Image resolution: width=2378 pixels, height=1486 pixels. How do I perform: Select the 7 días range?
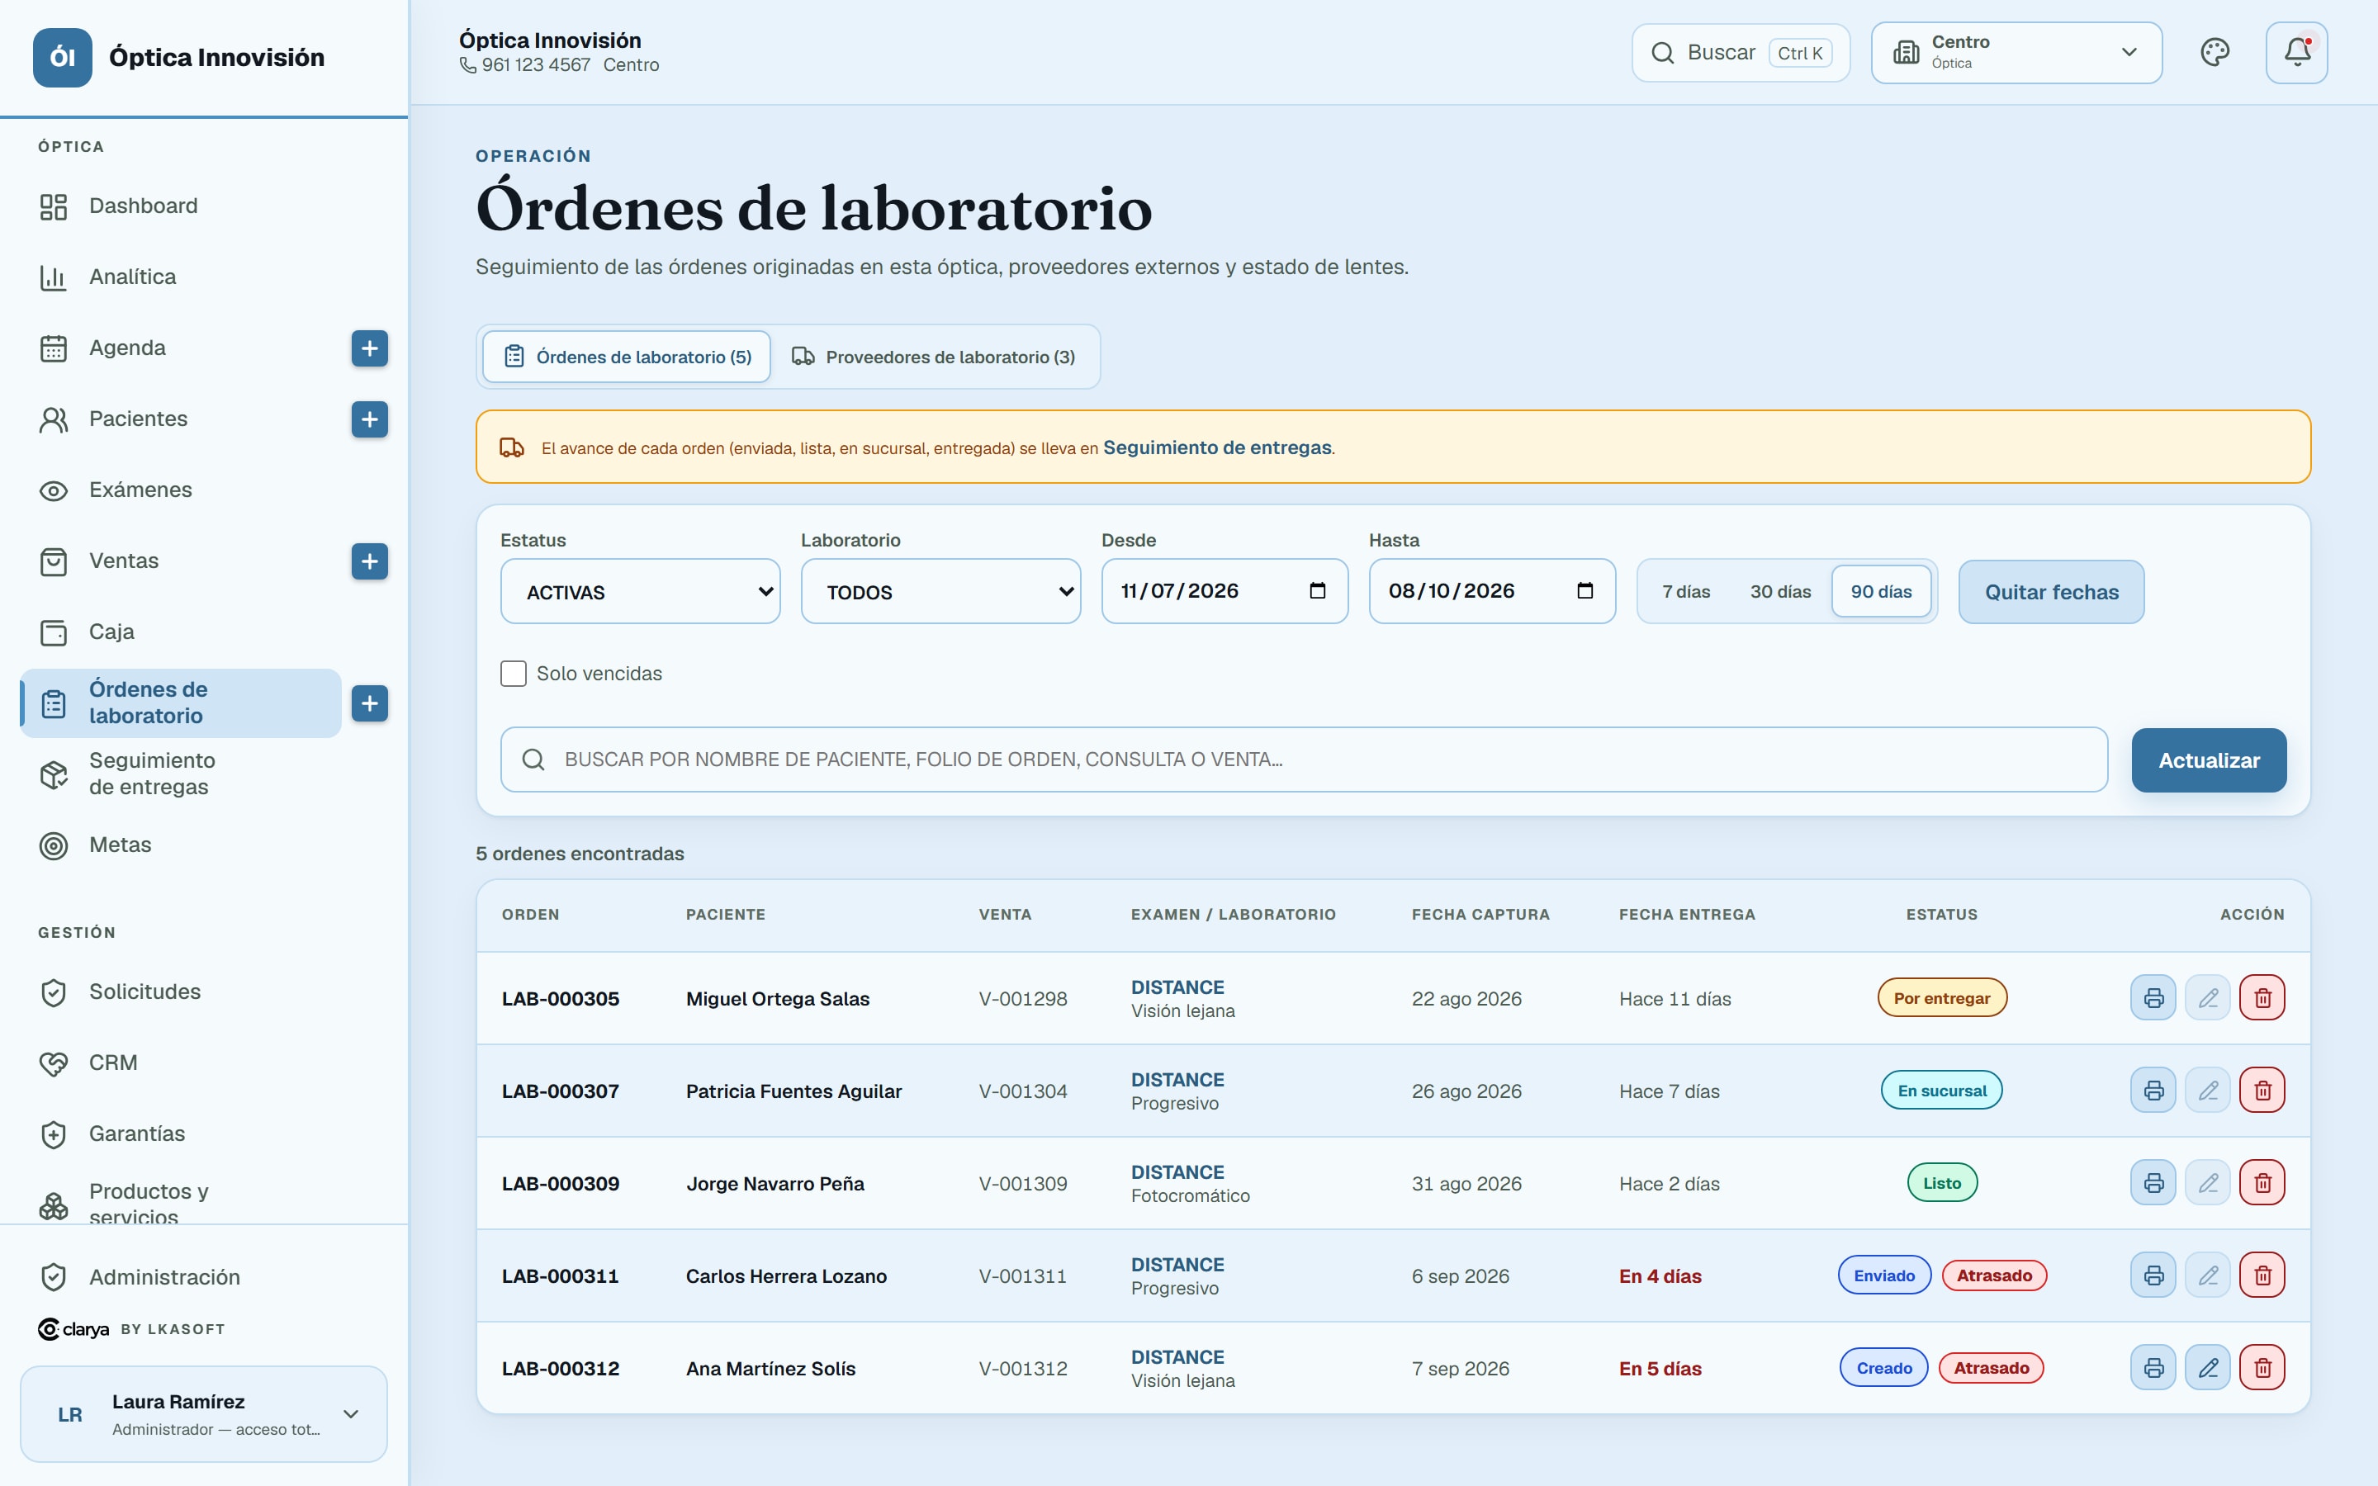pyautogui.click(x=1686, y=592)
